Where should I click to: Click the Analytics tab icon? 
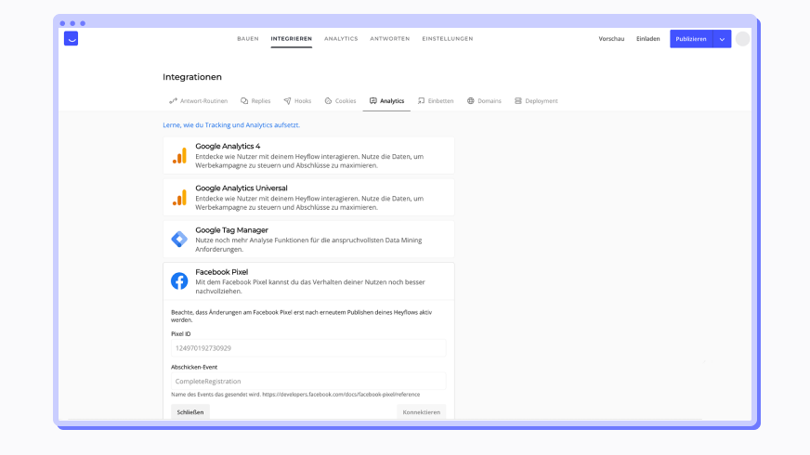pyautogui.click(x=373, y=100)
